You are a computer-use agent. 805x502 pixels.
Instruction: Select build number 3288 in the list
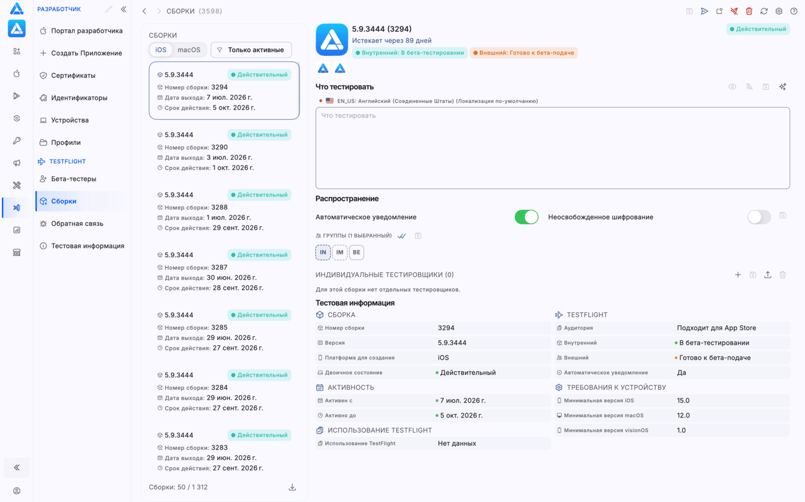[x=224, y=211]
